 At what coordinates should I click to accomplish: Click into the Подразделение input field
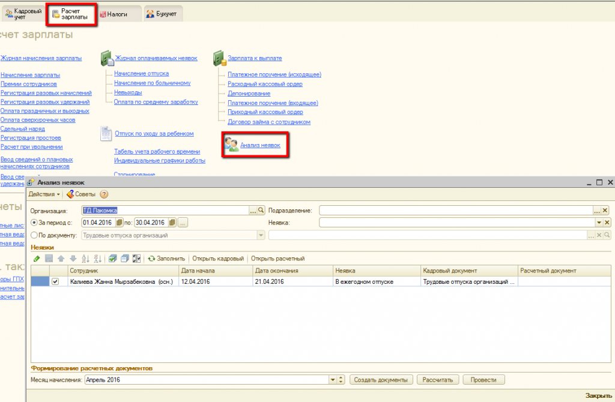[x=455, y=211]
